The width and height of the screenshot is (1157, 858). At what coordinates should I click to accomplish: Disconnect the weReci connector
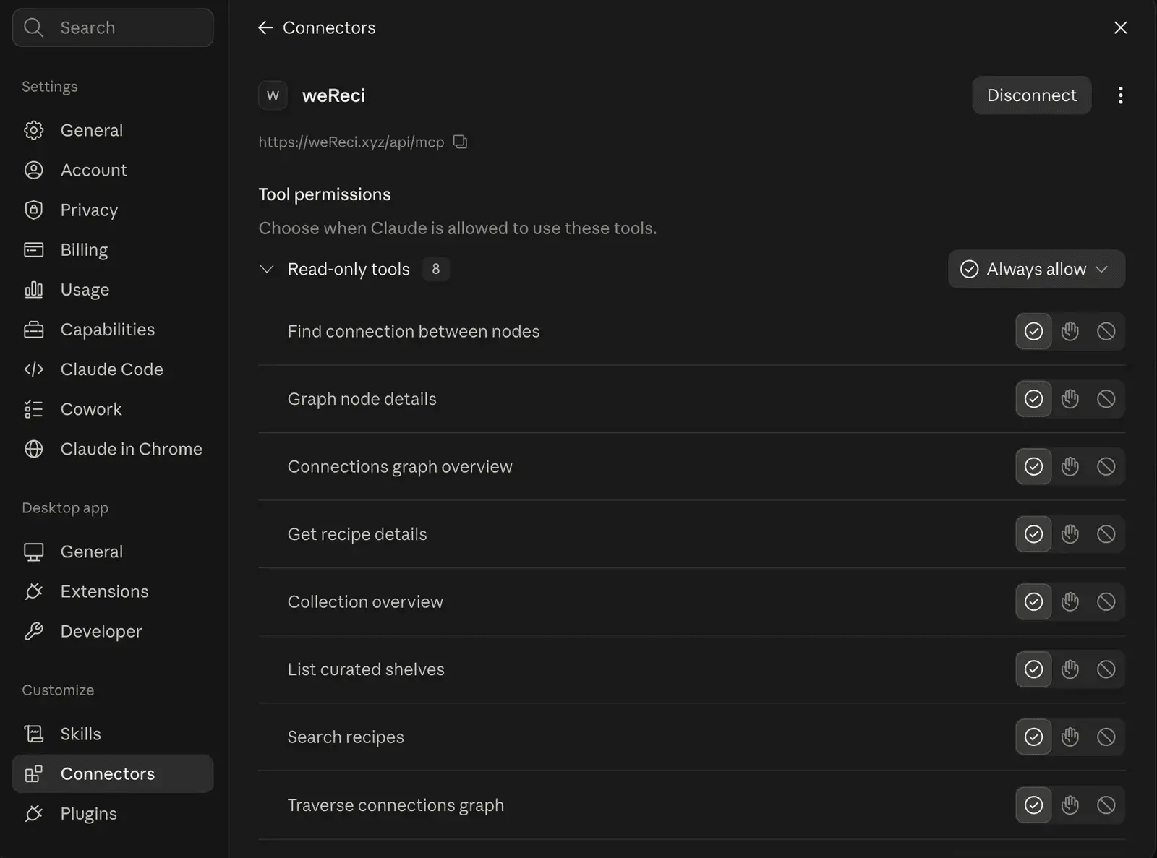(1031, 95)
